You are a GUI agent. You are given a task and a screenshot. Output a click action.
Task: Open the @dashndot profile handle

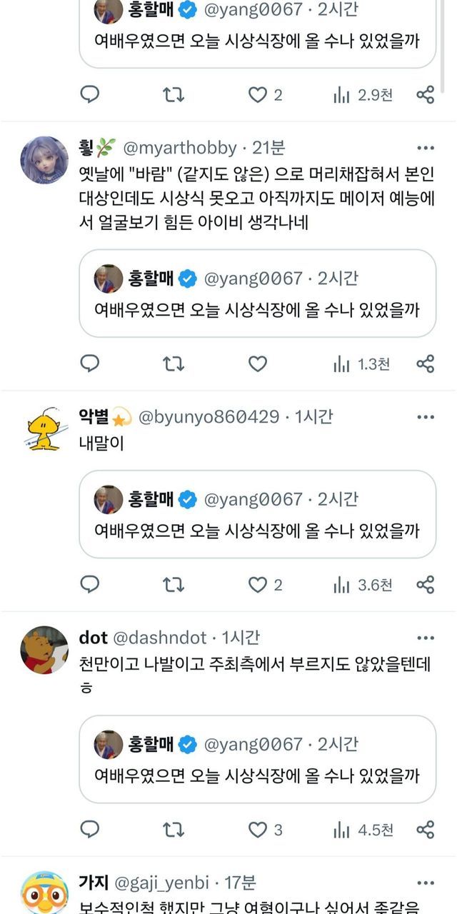[x=160, y=638]
